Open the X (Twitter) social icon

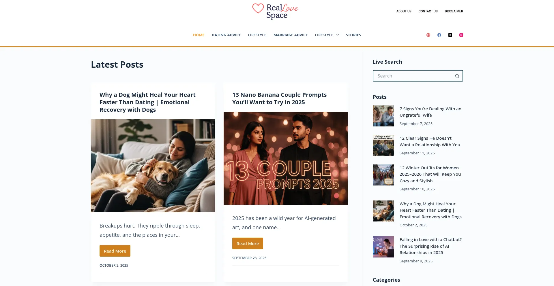click(x=450, y=35)
